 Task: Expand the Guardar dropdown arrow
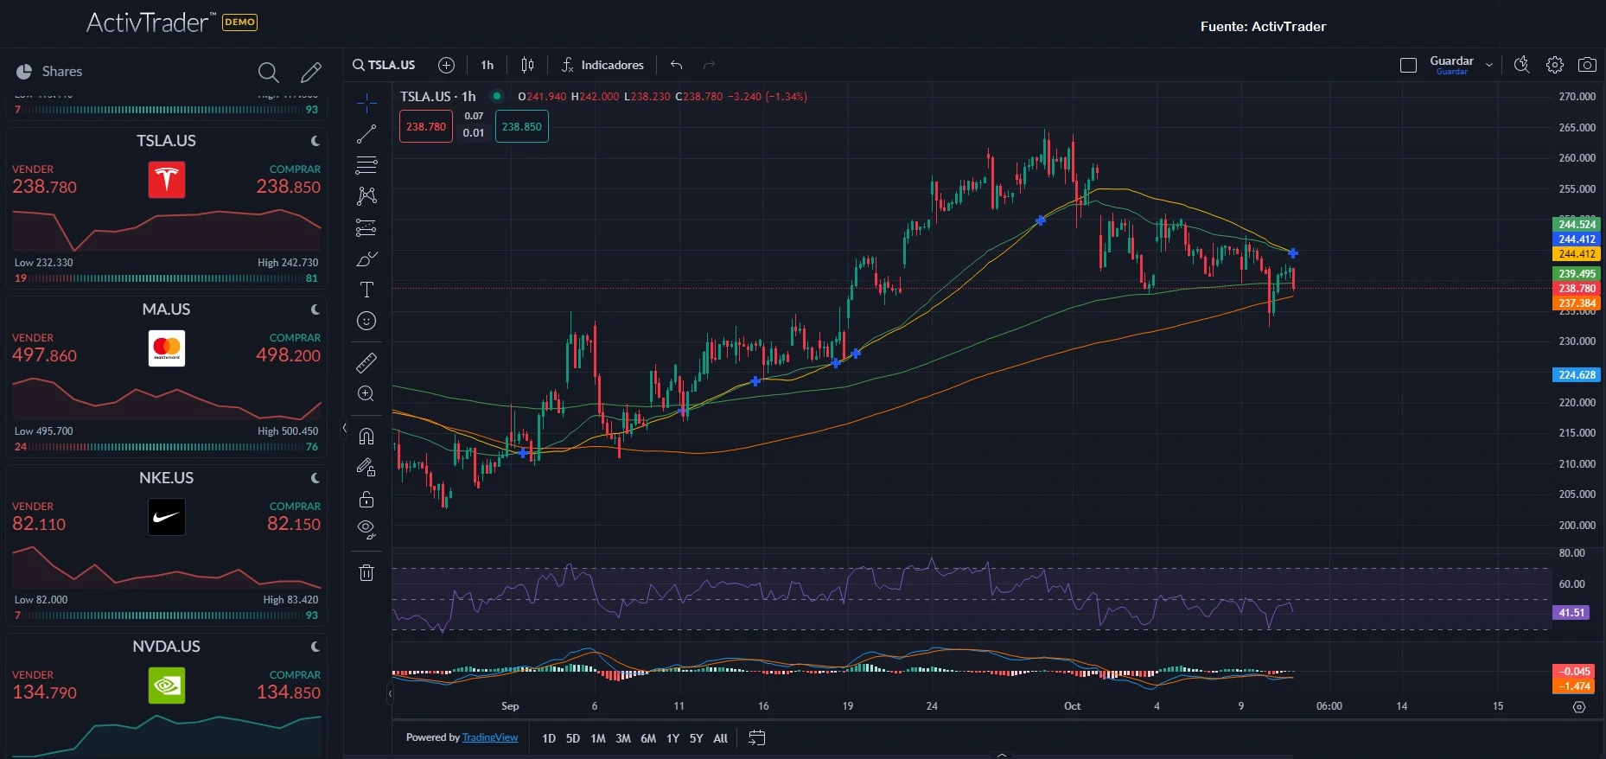(x=1489, y=65)
